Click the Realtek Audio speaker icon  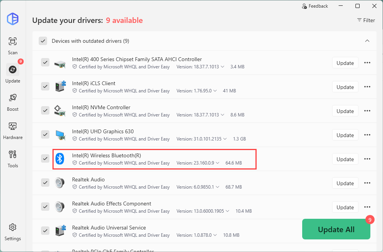(x=59, y=183)
